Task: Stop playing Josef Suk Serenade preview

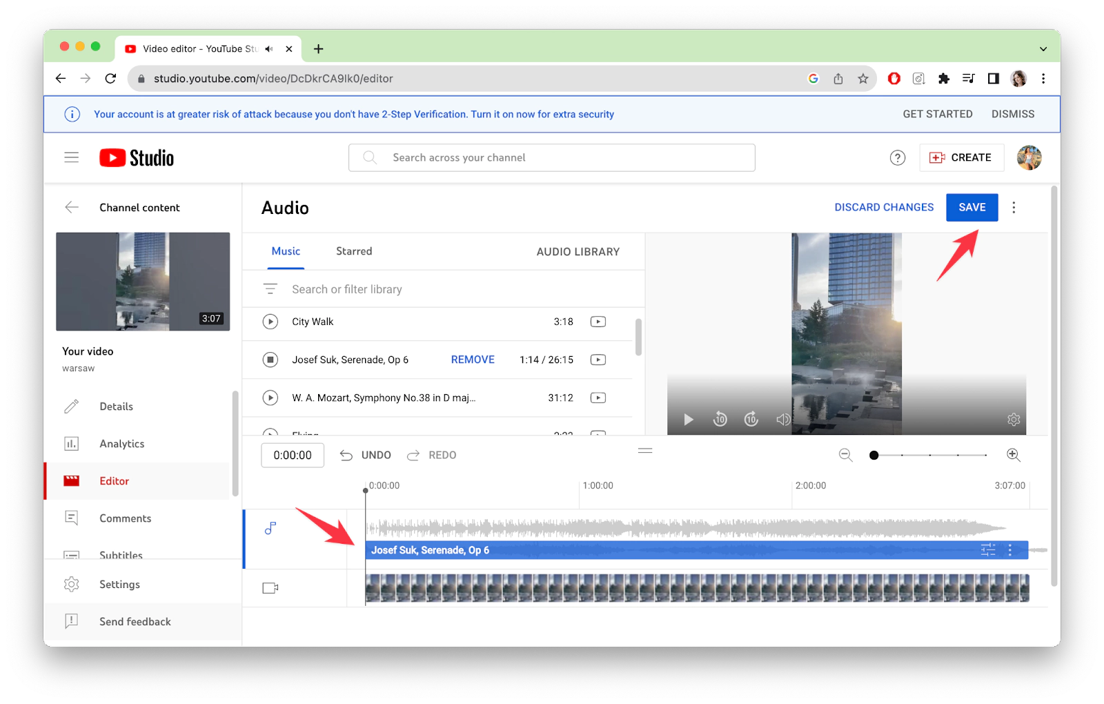Action: click(x=270, y=360)
